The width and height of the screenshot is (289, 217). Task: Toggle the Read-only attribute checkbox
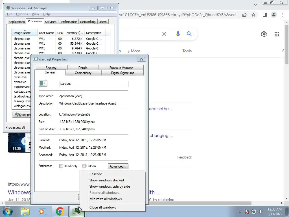tap(61, 166)
